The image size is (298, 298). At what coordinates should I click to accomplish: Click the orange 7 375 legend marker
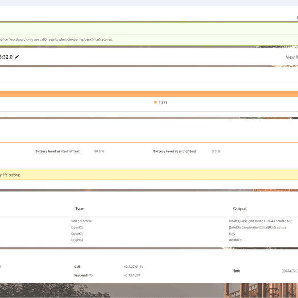[x=155, y=102]
